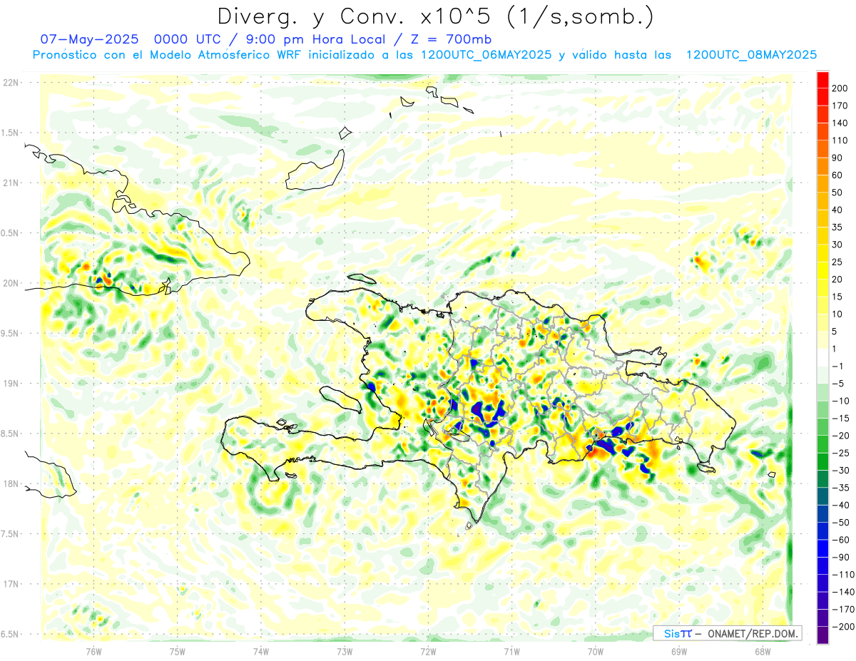Click the valid-until time "1200UTC_08MAY2025"

pyautogui.click(x=752, y=55)
